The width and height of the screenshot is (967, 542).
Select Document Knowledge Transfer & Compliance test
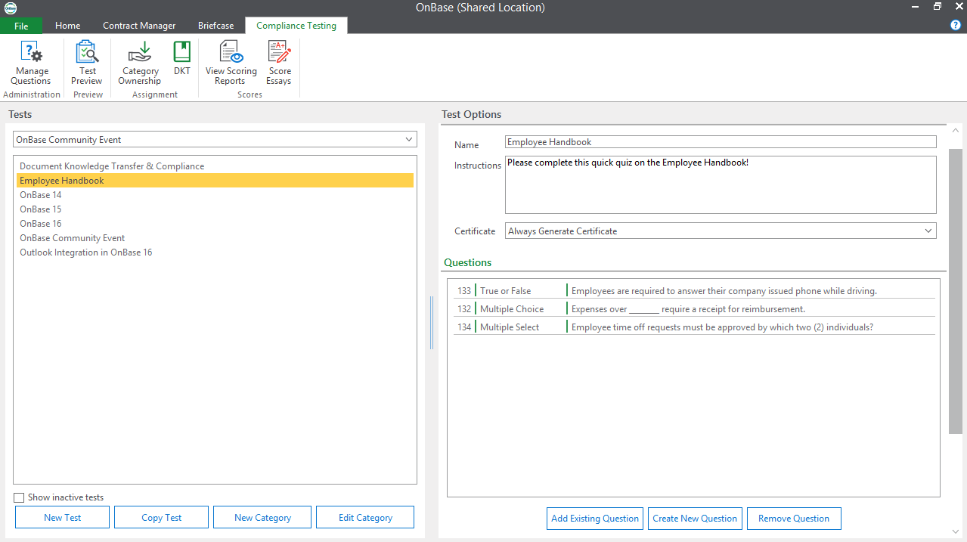point(215,166)
